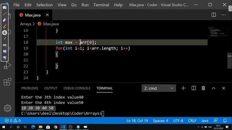This screenshot has width=232, height=130.
Task: Open the Terminal menu
Action: [x=101, y=5]
